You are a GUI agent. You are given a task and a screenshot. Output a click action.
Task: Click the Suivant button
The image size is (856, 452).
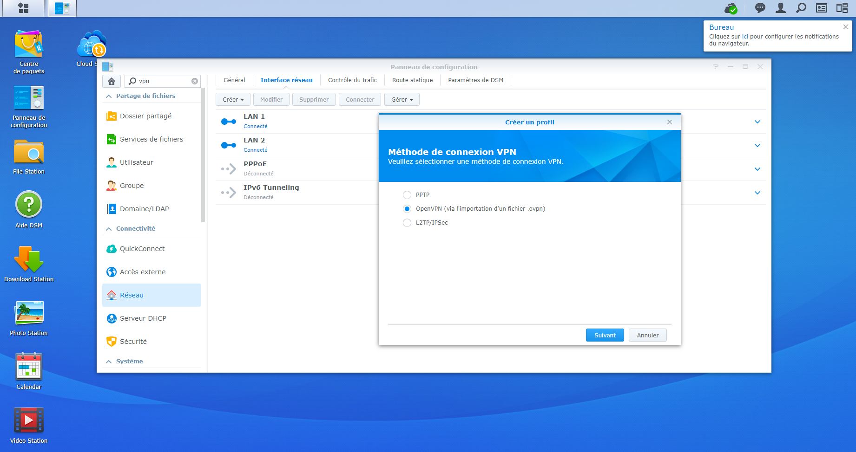point(605,335)
